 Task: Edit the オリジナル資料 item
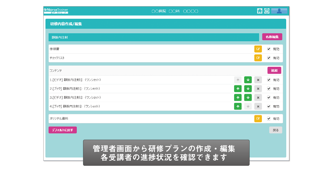point(258,119)
